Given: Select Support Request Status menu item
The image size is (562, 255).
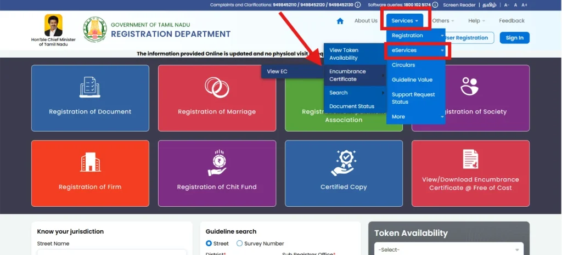Looking at the screenshot, I should pos(416,98).
